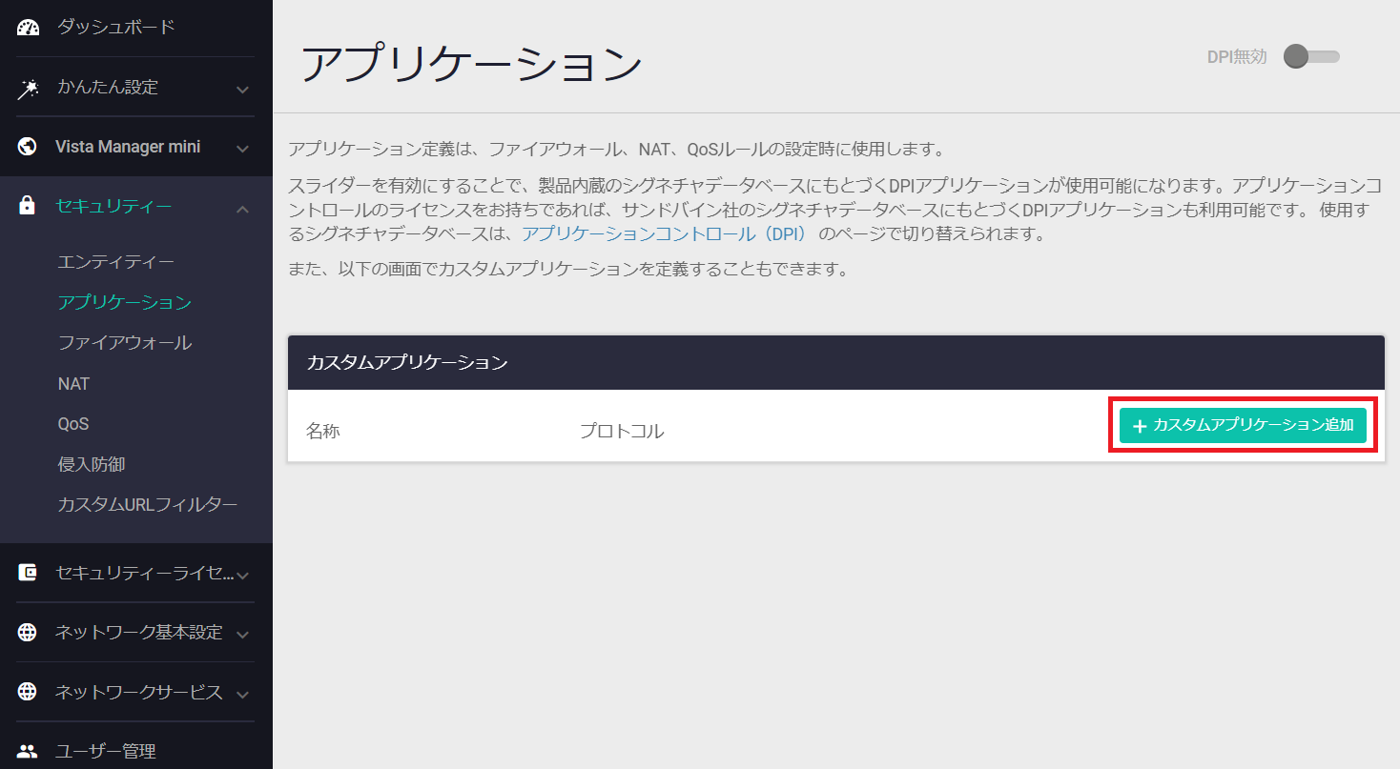Expand the かんたん設定 chevron
The width and height of the screenshot is (1400, 769).
tap(243, 90)
